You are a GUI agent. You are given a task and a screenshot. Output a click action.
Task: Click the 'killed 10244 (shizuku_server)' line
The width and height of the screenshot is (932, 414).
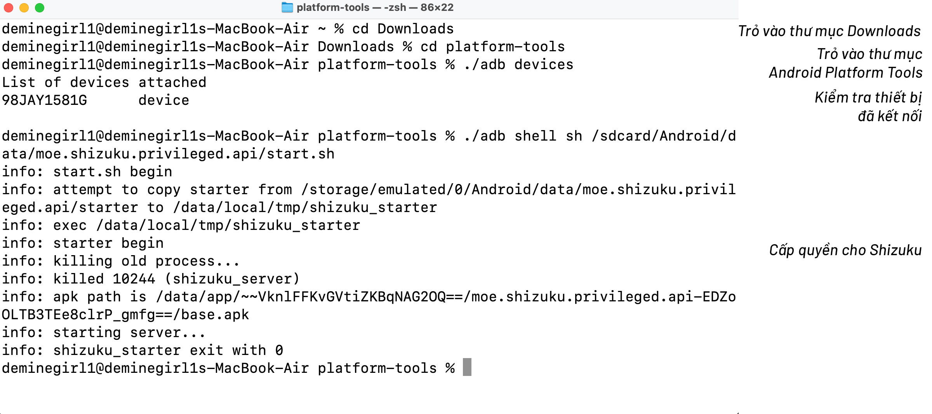(x=151, y=279)
